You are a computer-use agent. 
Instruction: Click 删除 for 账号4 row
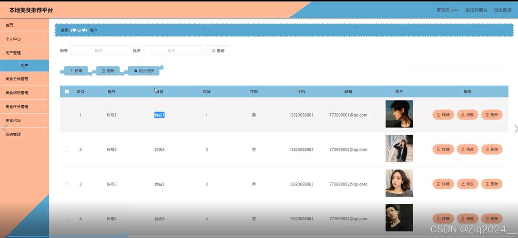point(492,218)
